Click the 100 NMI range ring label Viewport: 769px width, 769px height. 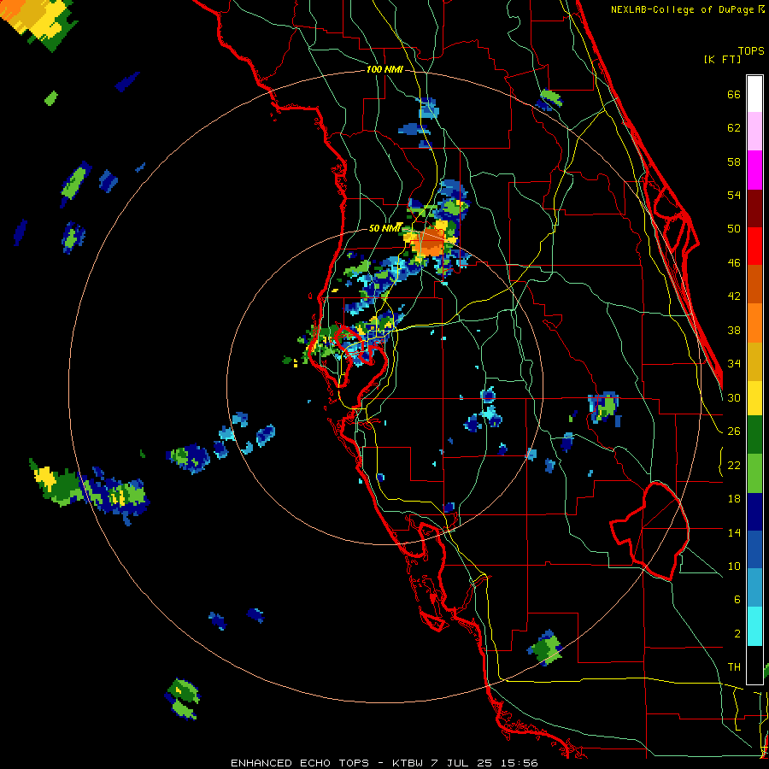(384, 70)
